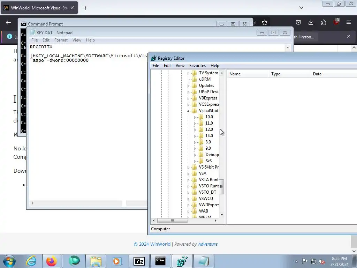Expand the Updates registry key
357x268 pixels.
tap(188, 86)
